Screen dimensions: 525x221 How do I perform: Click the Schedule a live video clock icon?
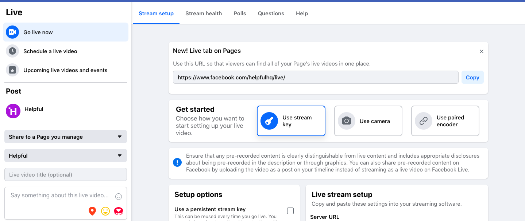pos(12,51)
